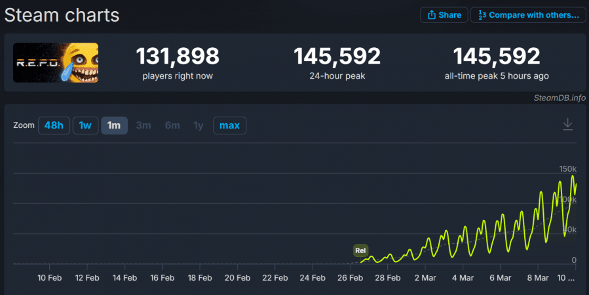Viewport: 589px width, 295px height.
Task: Click the 6 Mar axis label
Action: pyautogui.click(x=501, y=278)
